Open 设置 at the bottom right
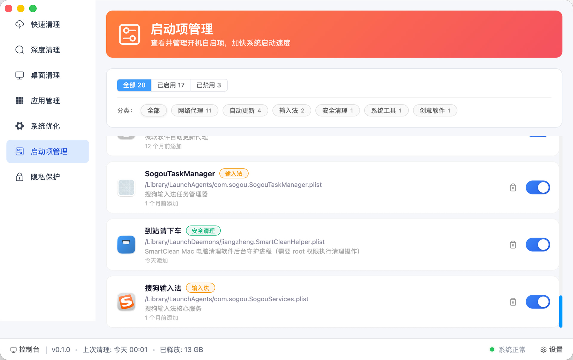573x360 pixels. 551,350
